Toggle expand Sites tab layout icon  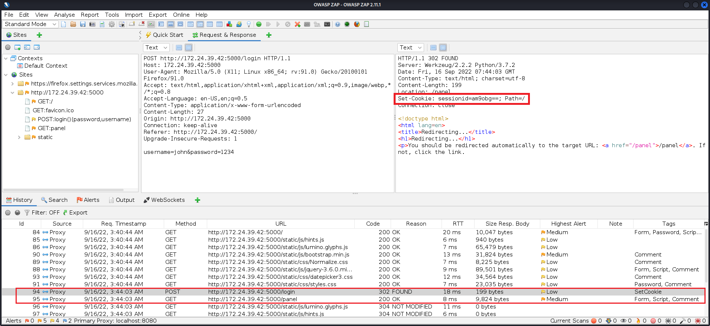point(161,24)
